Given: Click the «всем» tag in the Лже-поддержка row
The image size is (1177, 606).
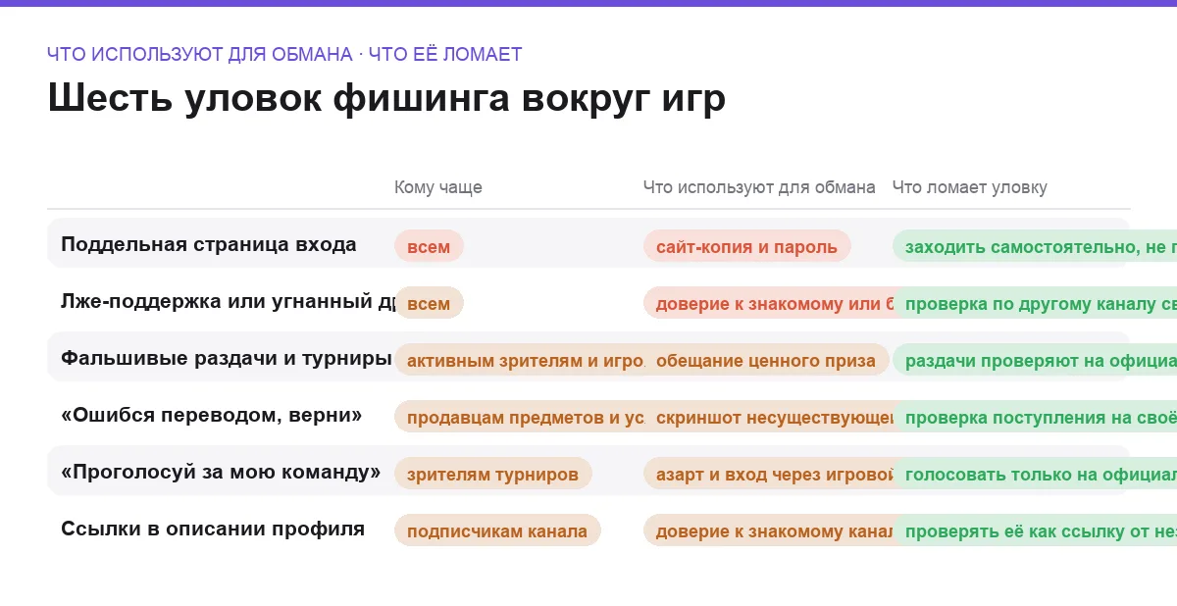Looking at the screenshot, I should [x=429, y=303].
